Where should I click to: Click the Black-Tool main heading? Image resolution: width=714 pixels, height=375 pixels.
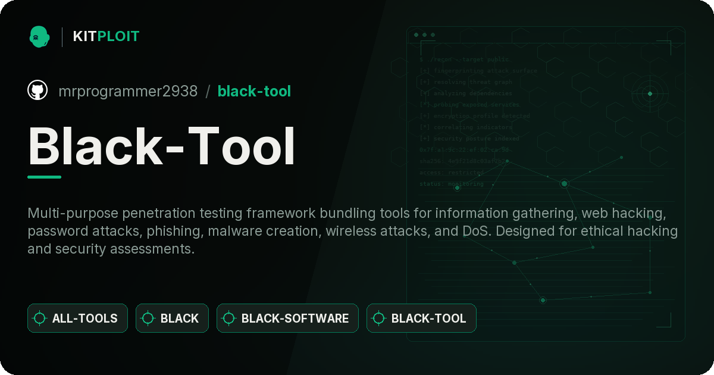(161, 146)
